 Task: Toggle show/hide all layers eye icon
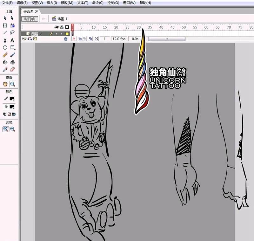tap(56, 27)
